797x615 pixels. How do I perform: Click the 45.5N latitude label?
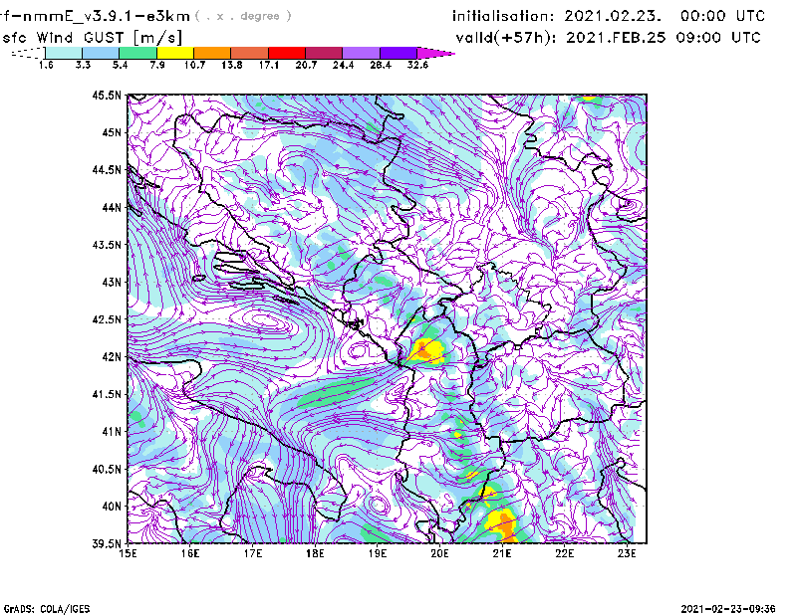[x=107, y=95]
